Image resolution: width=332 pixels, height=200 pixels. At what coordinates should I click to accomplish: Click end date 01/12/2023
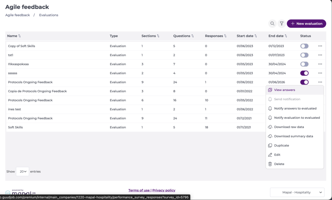click(x=276, y=46)
